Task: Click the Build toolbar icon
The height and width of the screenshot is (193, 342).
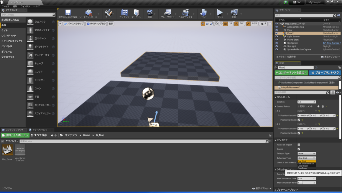Action: tap(203, 13)
